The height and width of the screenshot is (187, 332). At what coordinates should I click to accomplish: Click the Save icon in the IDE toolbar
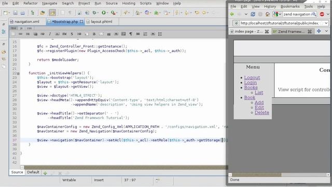click(x=15, y=13)
